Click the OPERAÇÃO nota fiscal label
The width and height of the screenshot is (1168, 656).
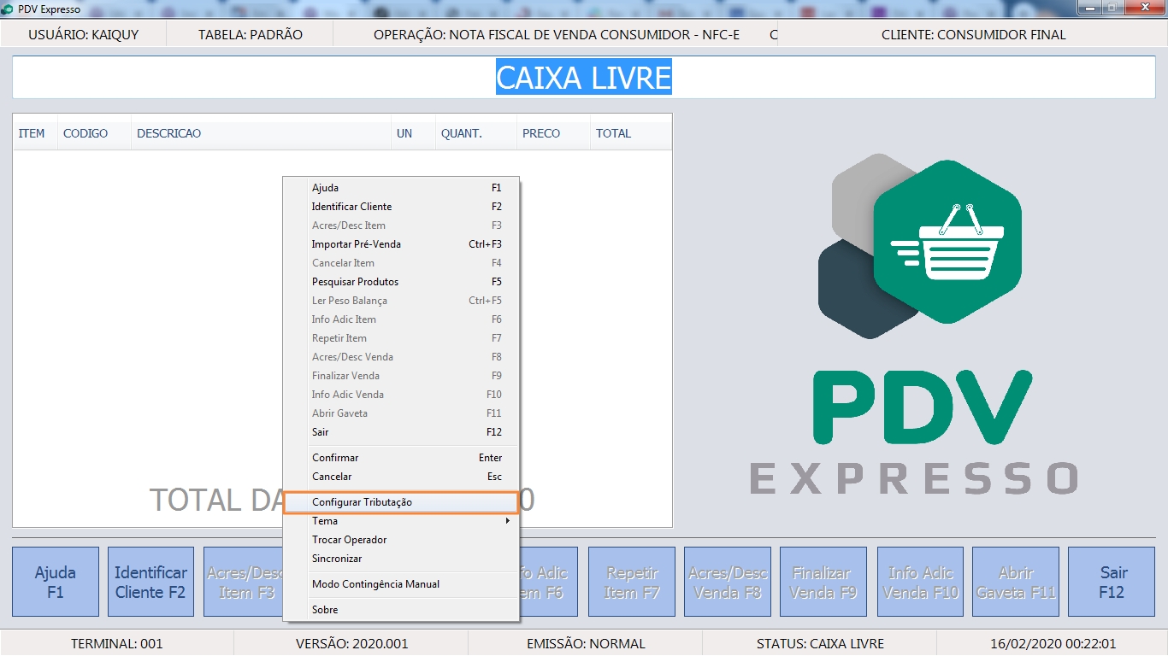[x=557, y=35]
